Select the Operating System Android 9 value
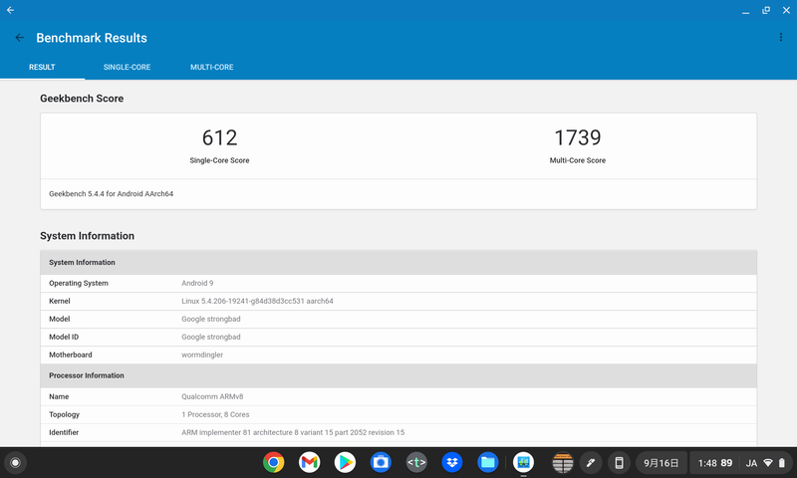 [197, 284]
